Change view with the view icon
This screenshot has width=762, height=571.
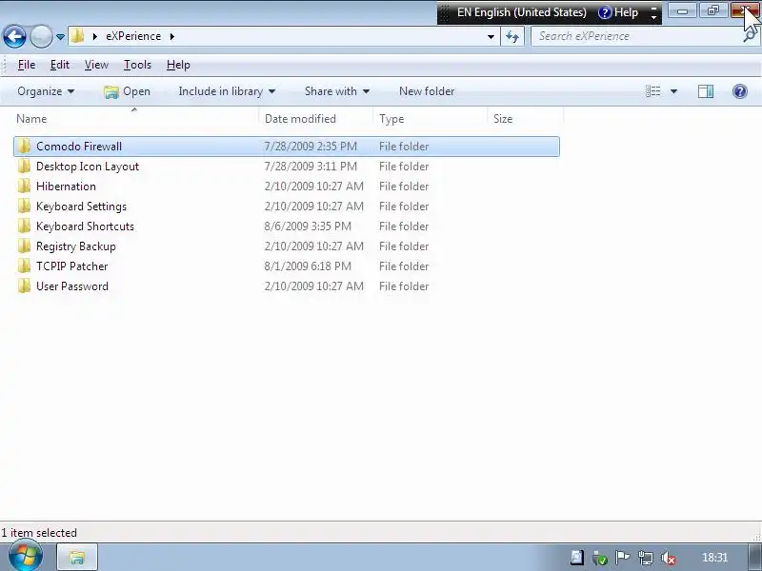coord(652,91)
